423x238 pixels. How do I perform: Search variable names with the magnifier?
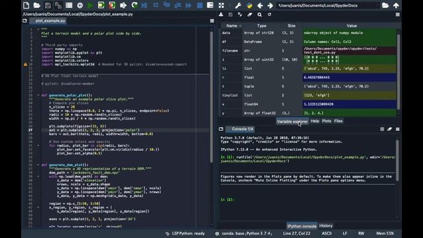click(x=260, y=15)
